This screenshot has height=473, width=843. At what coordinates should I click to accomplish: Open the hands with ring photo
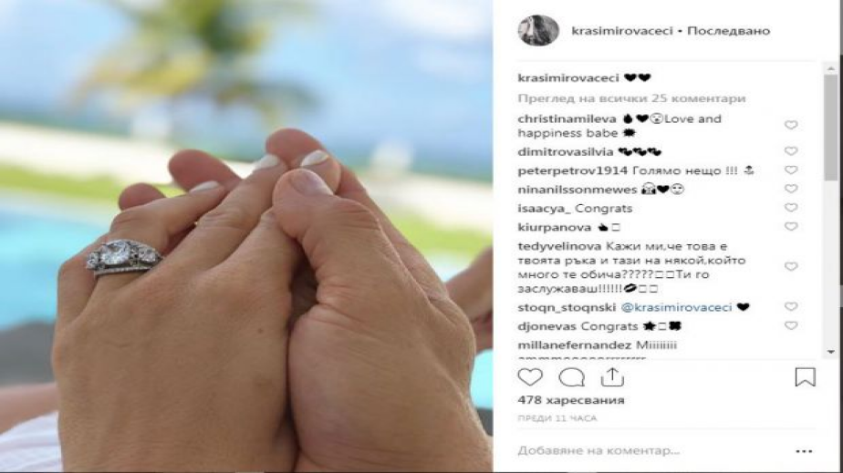(x=246, y=236)
